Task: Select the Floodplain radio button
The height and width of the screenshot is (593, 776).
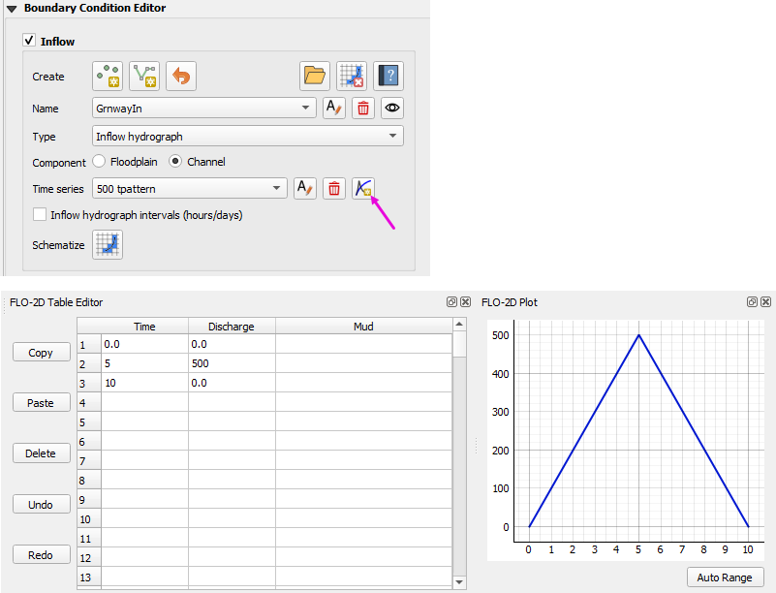Action: 99,162
